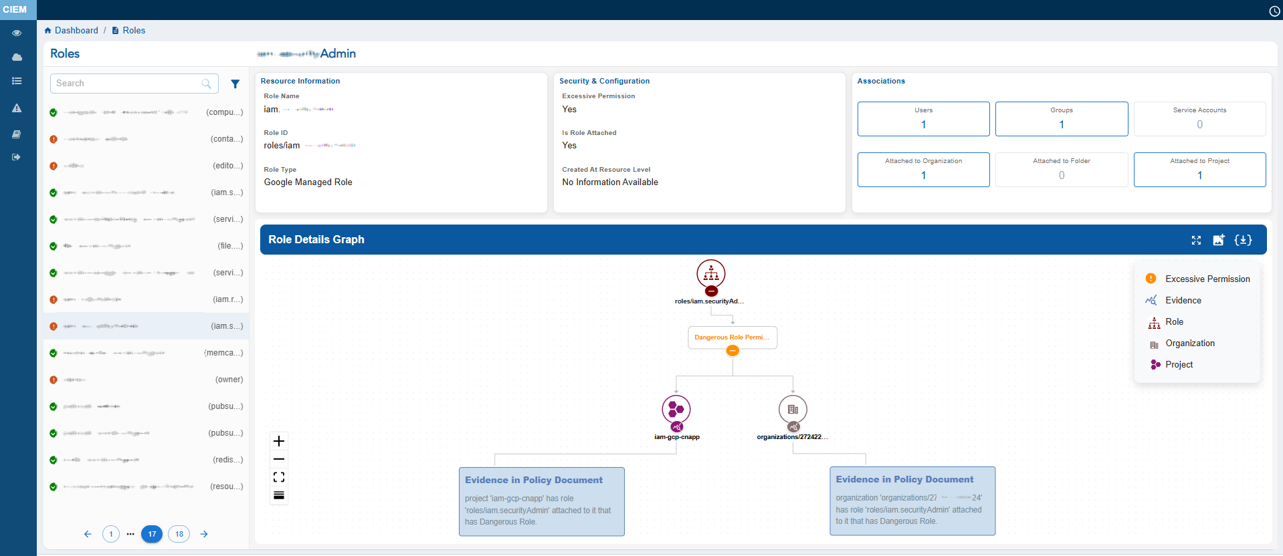The width and height of the screenshot is (1283, 556).
Task: Collapse the iam-gcp-cnapp project node
Action: pyautogui.click(x=676, y=426)
